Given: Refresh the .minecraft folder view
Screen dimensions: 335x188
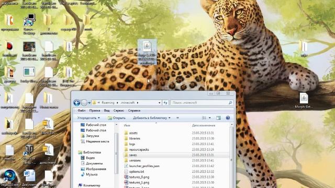Looking at the screenshot, I should 165,103.
